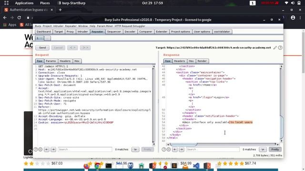
Task: Open the history back dropdown next to Cancel
Action: click(72, 47)
